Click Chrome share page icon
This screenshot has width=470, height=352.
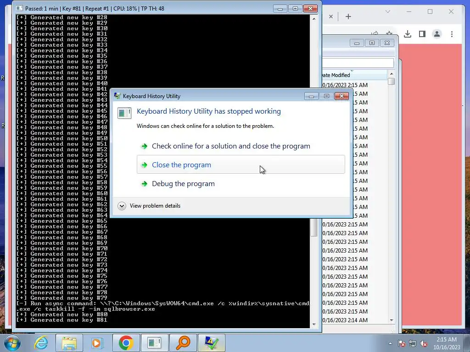tap(375, 33)
